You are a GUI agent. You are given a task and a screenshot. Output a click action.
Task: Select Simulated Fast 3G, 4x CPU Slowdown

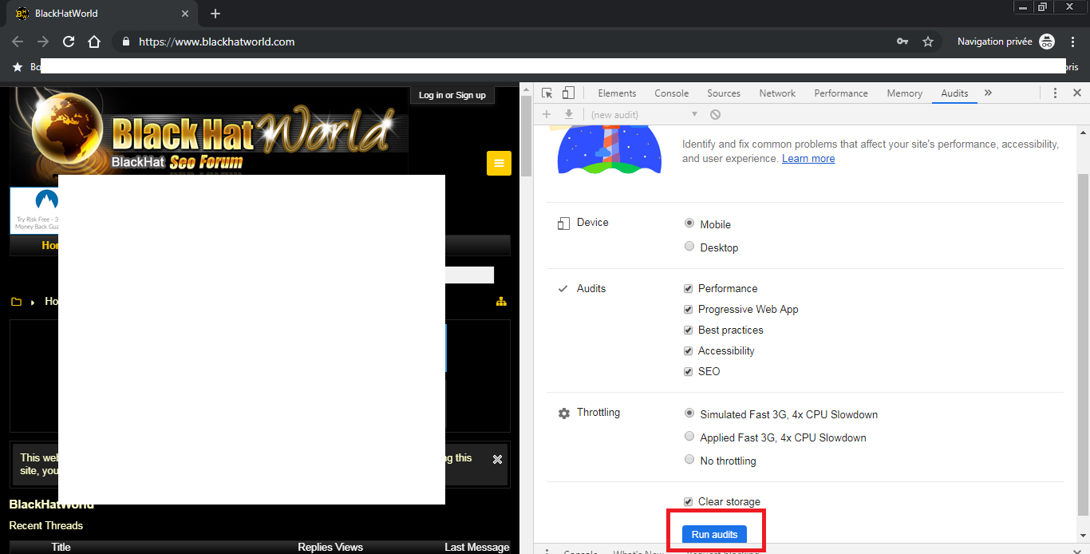click(x=689, y=414)
